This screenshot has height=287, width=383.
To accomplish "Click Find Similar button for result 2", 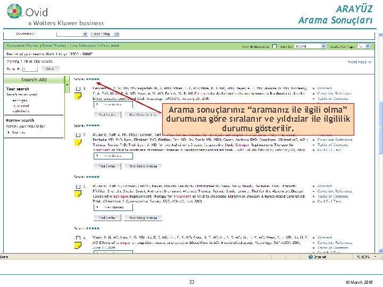I will 107,166.
